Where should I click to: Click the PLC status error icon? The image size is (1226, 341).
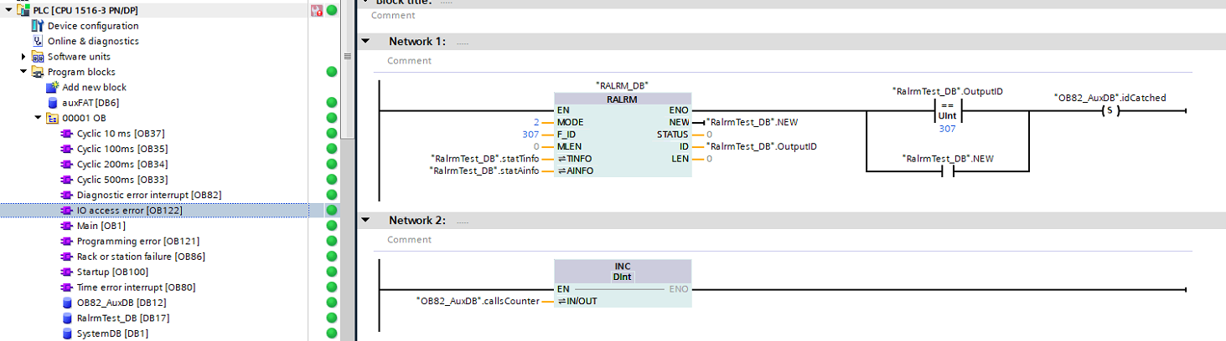(317, 11)
